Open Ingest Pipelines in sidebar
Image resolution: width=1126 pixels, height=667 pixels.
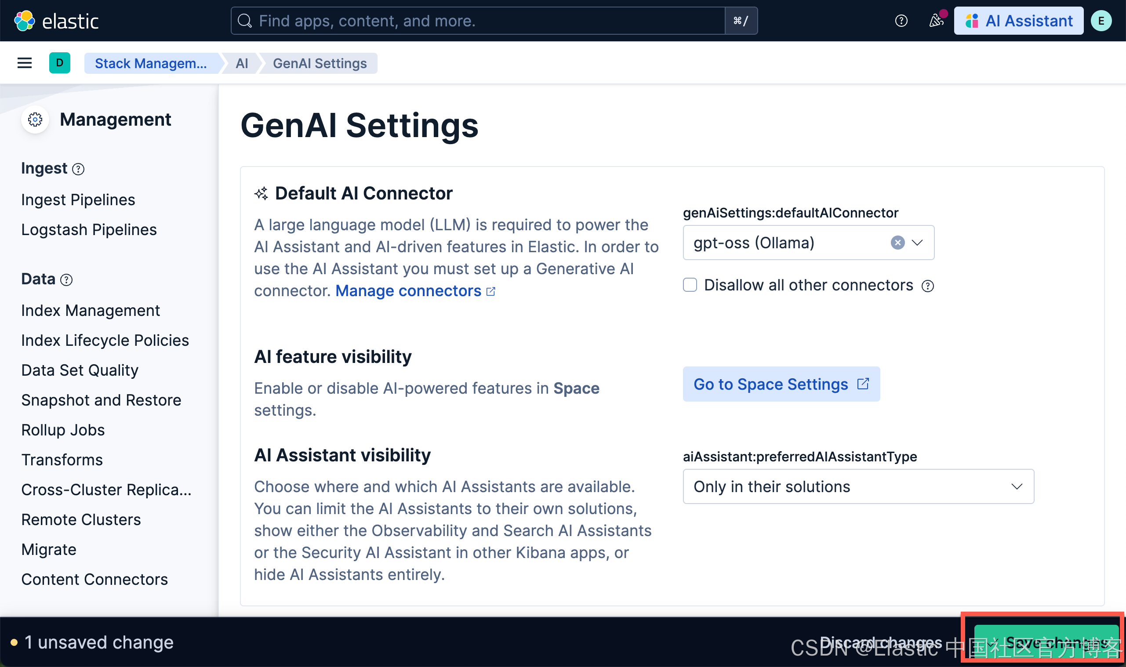click(78, 199)
